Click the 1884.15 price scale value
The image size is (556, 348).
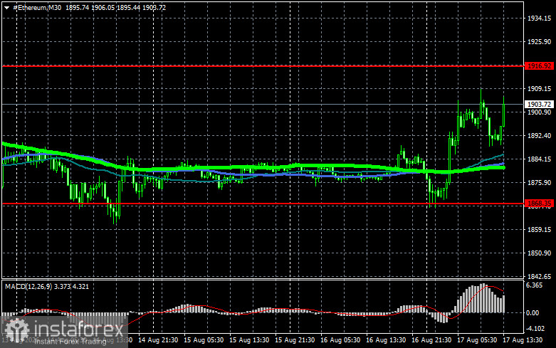point(540,159)
